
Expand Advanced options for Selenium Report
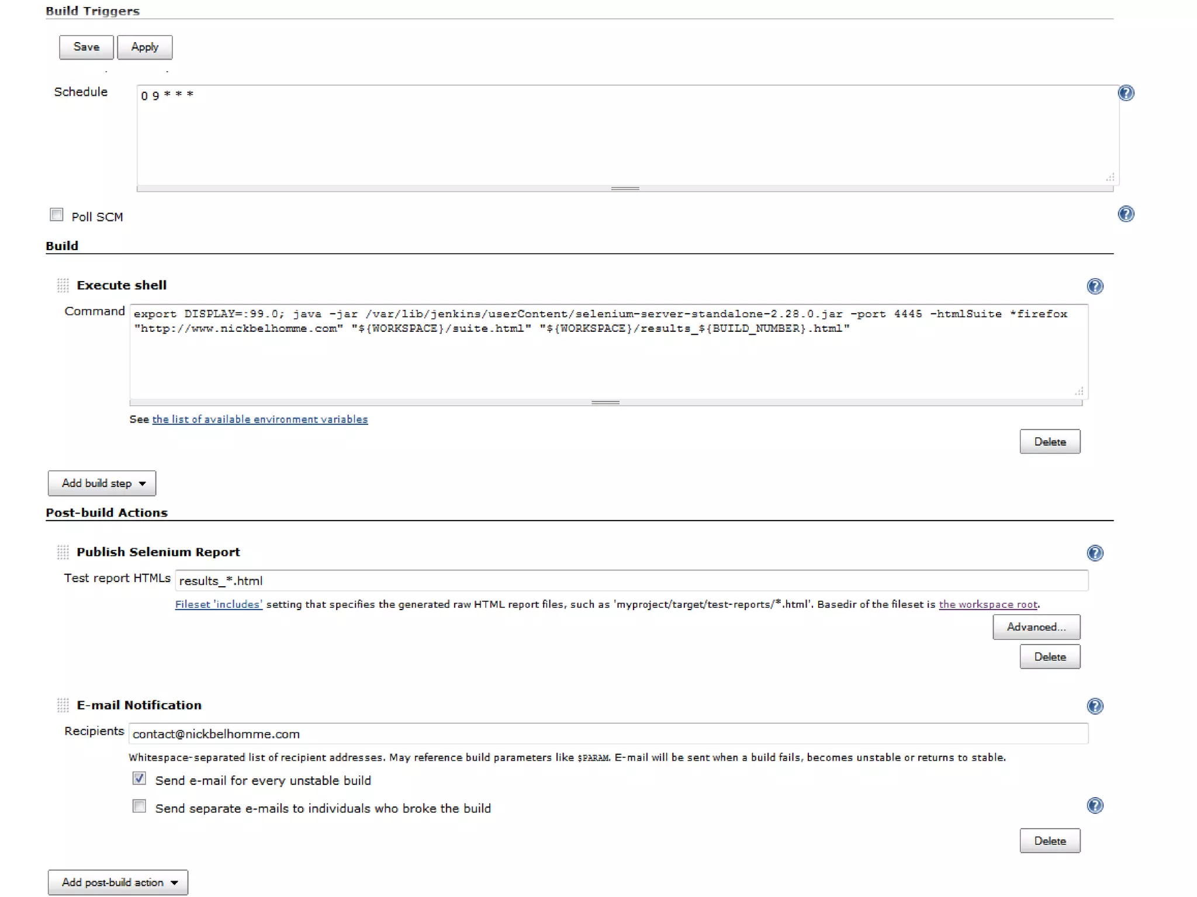tap(1036, 627)
